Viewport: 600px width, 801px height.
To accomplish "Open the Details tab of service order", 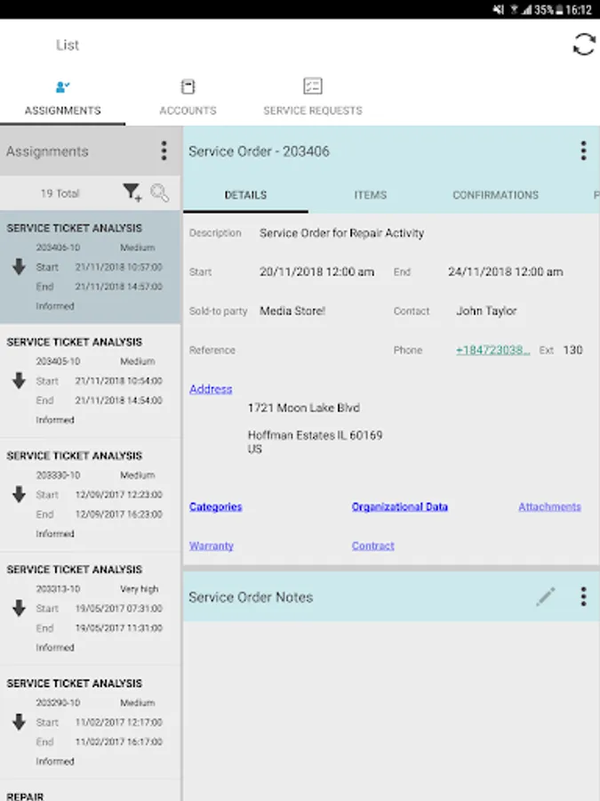I will (245, 195).
